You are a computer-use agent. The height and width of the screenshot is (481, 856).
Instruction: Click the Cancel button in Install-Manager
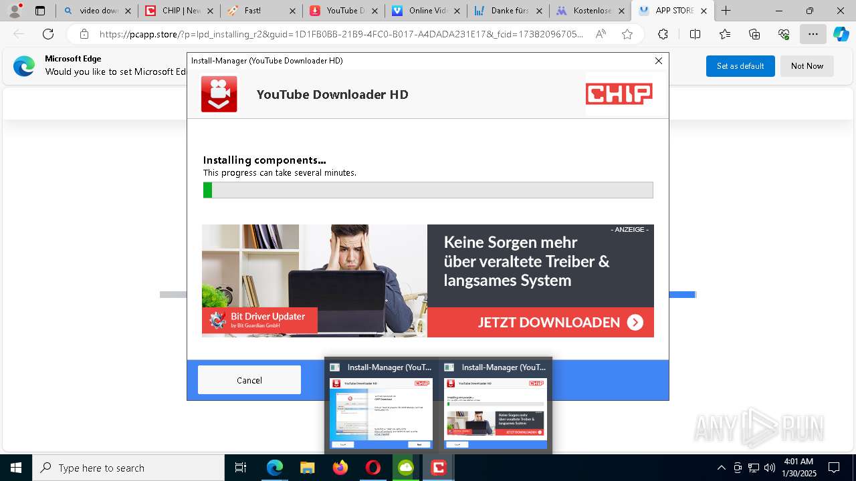click(x=249, y=380)
